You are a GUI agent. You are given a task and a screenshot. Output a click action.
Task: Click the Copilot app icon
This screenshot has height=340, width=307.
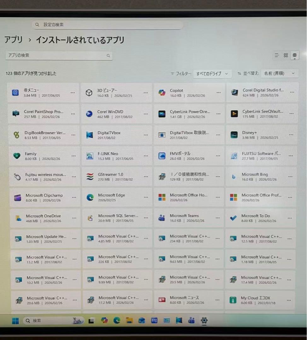click(x=162, y=93)
